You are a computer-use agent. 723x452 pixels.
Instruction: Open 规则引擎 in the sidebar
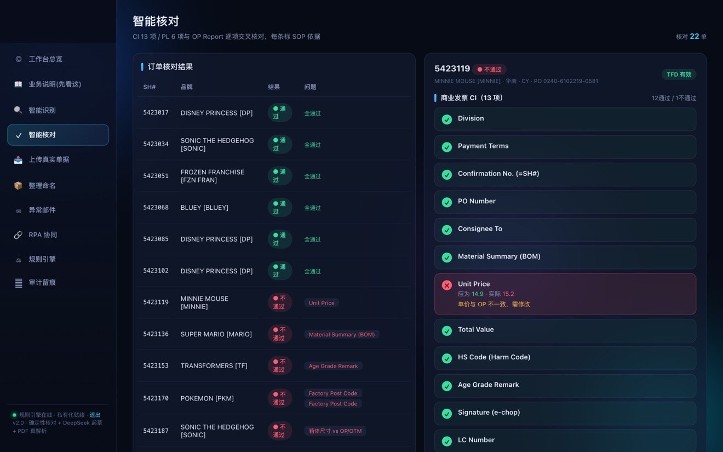(58, 260)
